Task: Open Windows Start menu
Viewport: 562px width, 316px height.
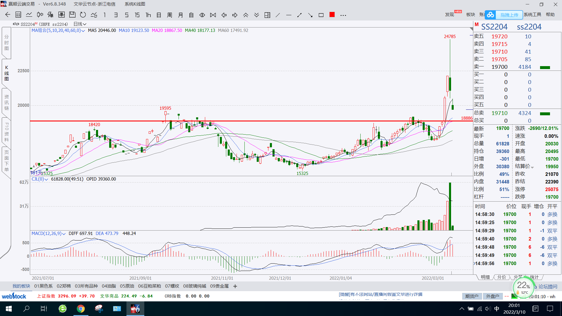Action: coord(8,309)
